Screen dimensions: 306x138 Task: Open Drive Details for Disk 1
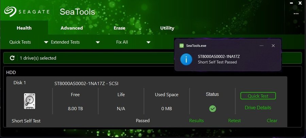click(258, 107)
